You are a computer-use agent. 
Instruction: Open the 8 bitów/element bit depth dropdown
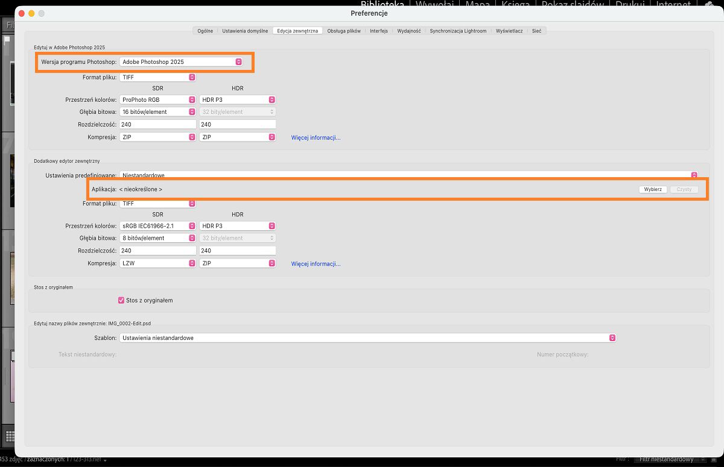[x=158, y=238]
